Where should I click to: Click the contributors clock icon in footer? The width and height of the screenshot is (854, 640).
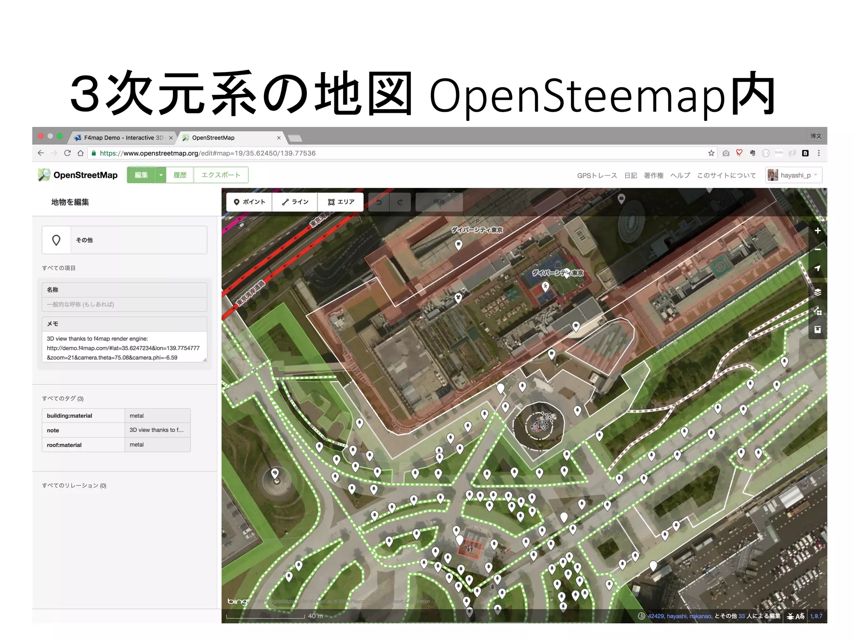pos(642,616)
